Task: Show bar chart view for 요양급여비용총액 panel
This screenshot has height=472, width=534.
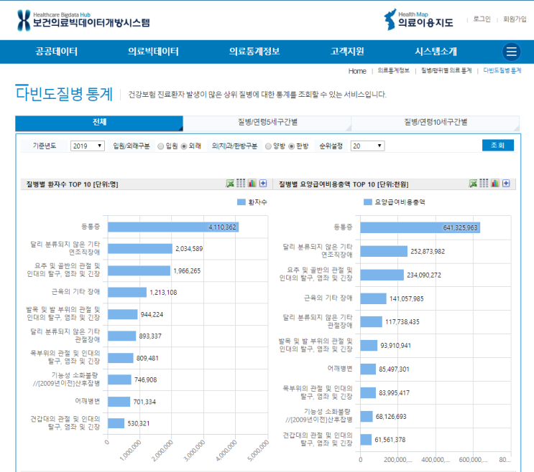Action: point(495,183)
